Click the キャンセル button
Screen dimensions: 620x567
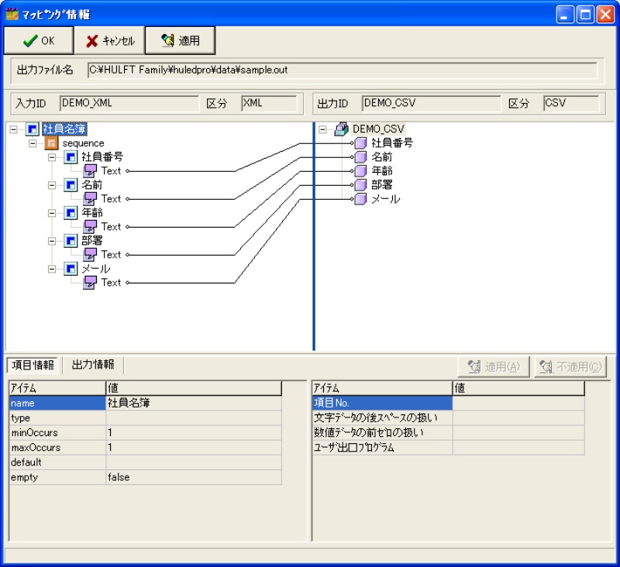pos(109,40)
